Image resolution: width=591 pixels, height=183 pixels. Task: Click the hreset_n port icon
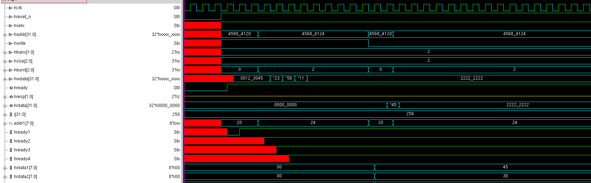pyautogui.click(x=11, y=17)
